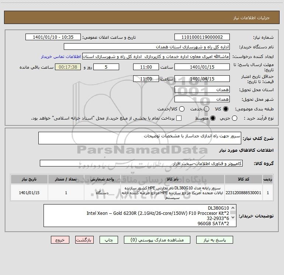Select the جزیی purchase type radio
Viewport: 284px width, 275px height.
coord(235,118)
